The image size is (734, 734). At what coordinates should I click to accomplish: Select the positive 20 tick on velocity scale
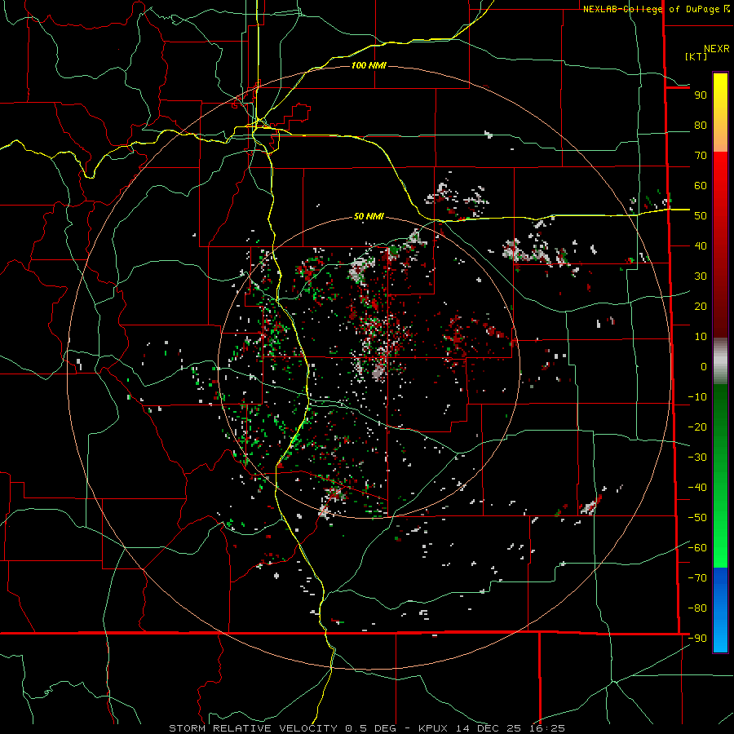coord(701,307)
